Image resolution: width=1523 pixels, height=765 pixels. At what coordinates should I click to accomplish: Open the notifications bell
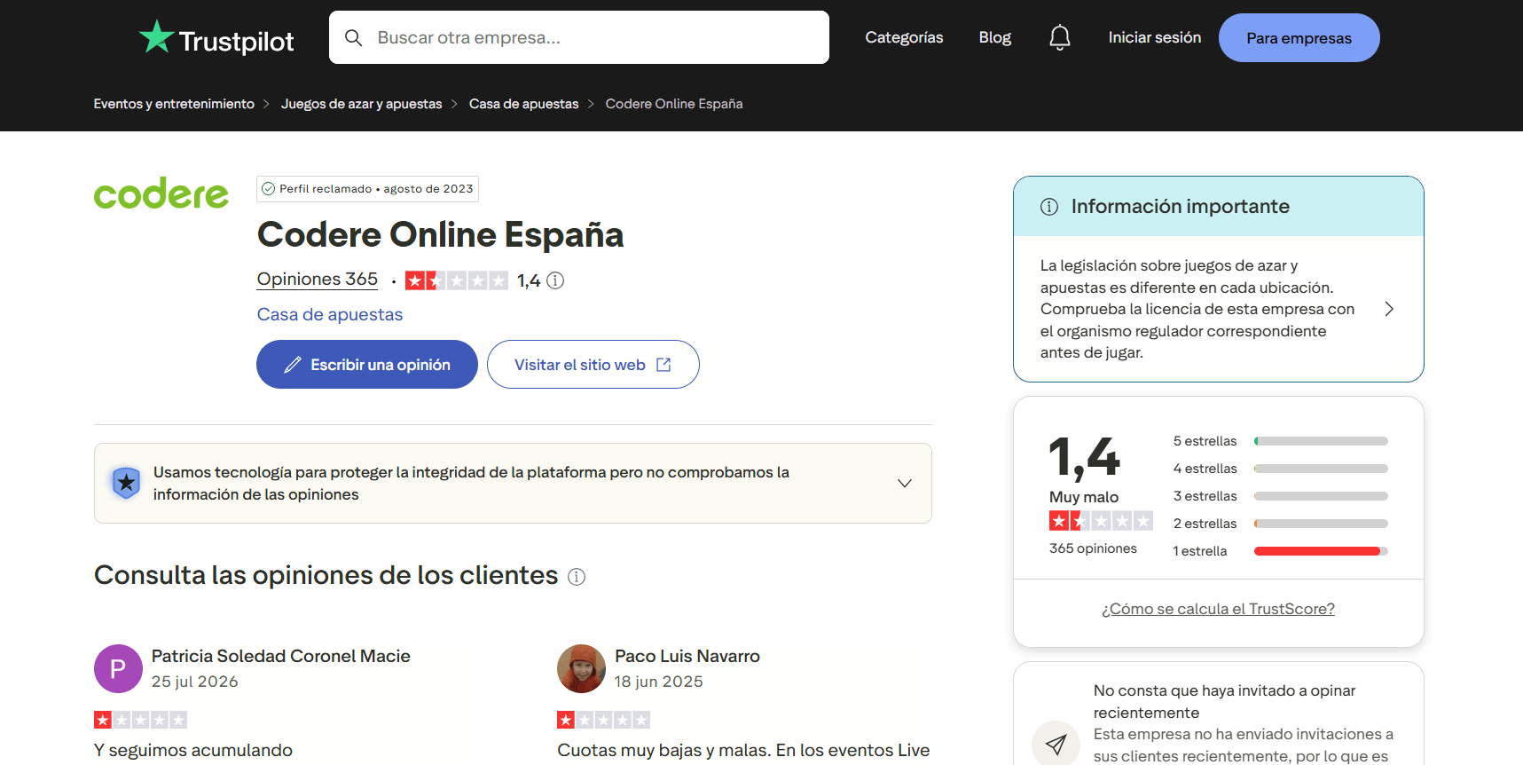pyautogui.click(x=1059, y=37)
